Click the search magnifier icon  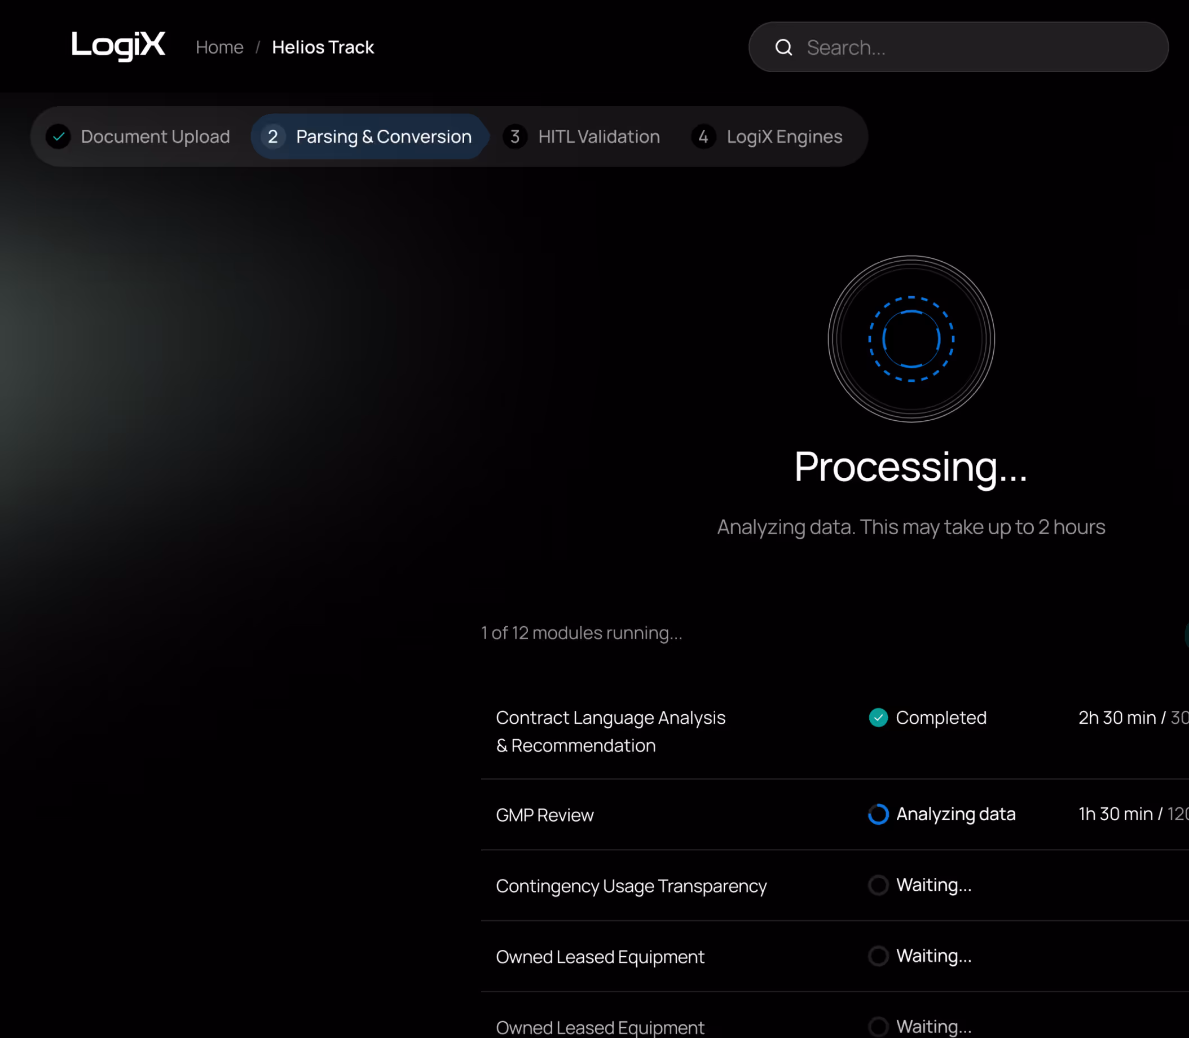[x=785, y=47]
